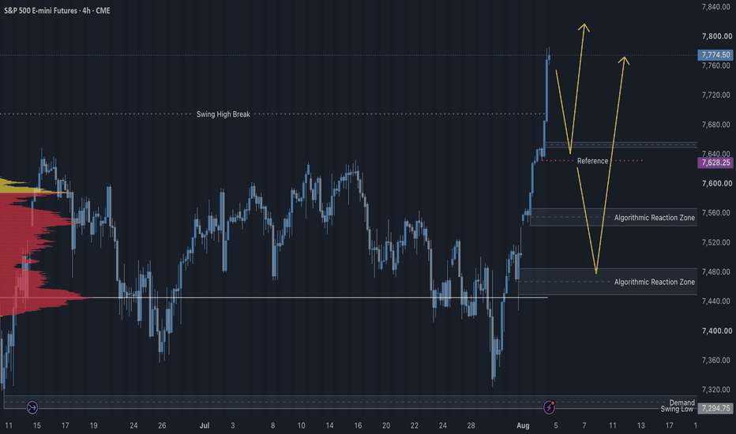Viewport: 736px width, 434px height.
Task: Click the 7,680.00 price axis label
Action: point(717,125)
